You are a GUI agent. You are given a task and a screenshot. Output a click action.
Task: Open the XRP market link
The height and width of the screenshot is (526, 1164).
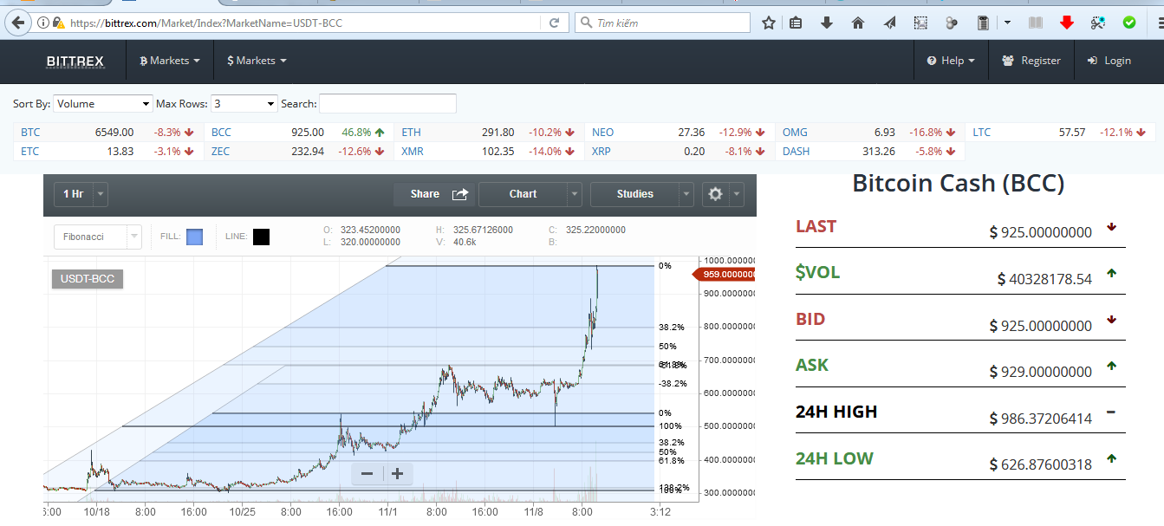(x=602, y=151)
